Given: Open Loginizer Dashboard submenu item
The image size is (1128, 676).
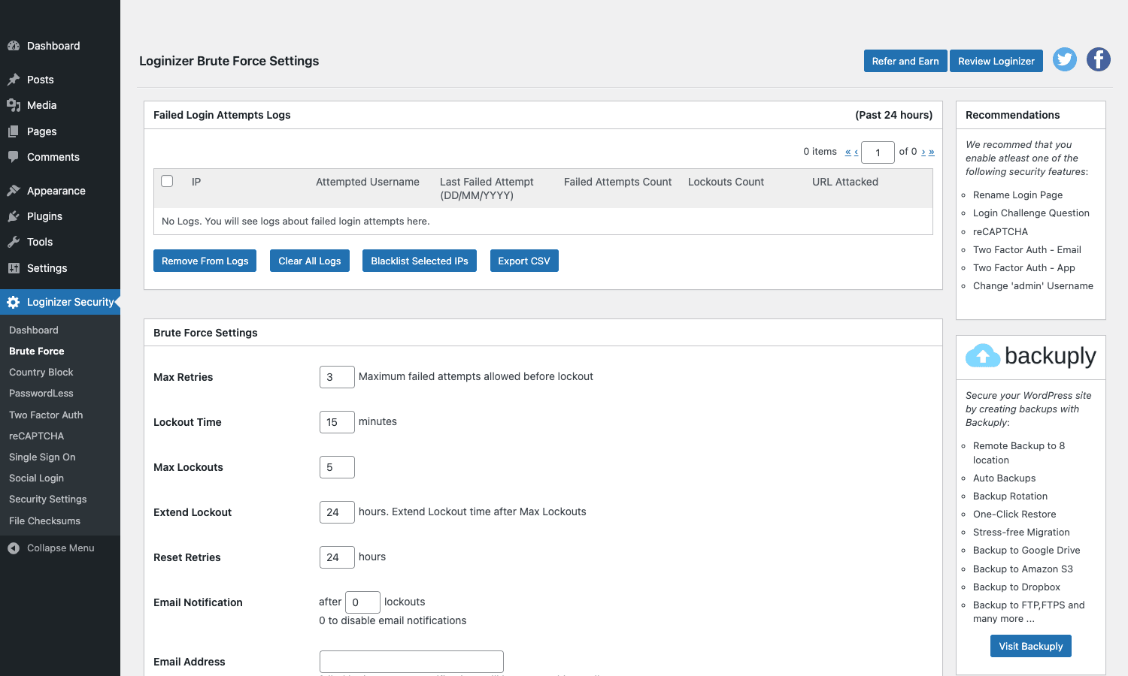Looking at the screenshot, I should point(34,330).
